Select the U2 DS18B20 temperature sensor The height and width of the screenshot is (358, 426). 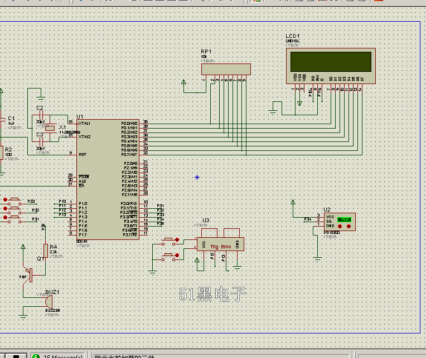click(x=340, y=222)
